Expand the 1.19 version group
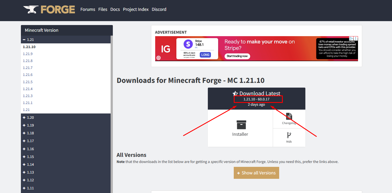 click(x=24, y=125)
